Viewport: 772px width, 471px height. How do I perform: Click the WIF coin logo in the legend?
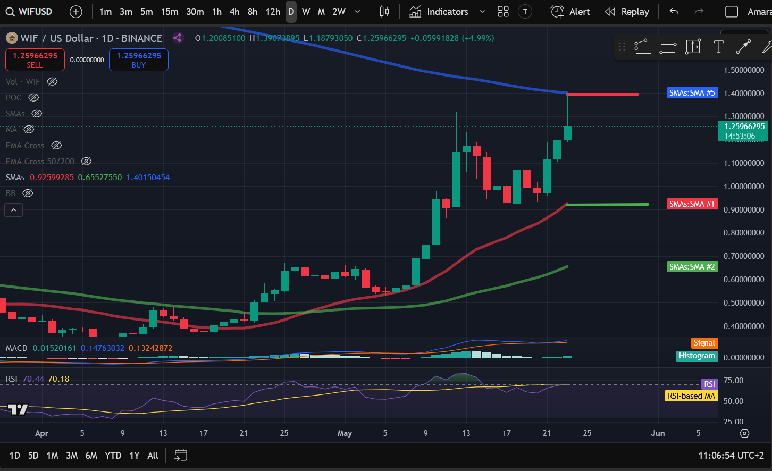pyautogui.click(x=12, y=38)
